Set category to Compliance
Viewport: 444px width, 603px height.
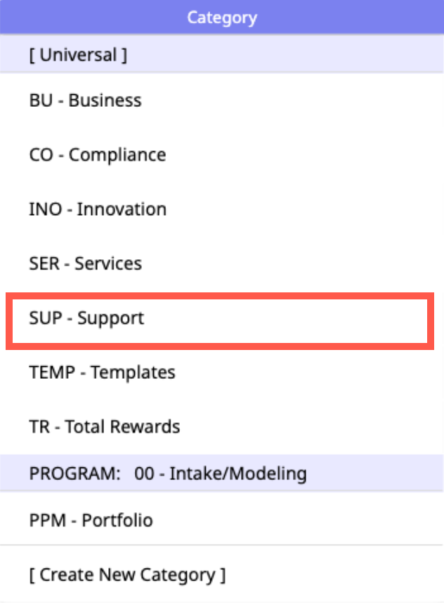click(98, 155)
